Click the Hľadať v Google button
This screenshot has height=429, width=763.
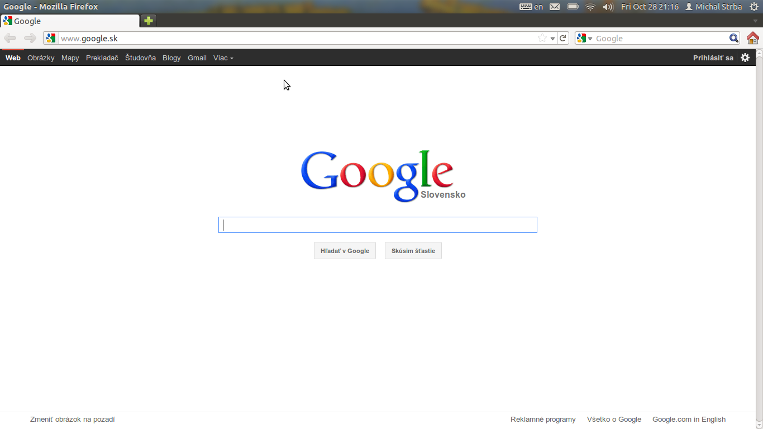[x=345, y=251]
